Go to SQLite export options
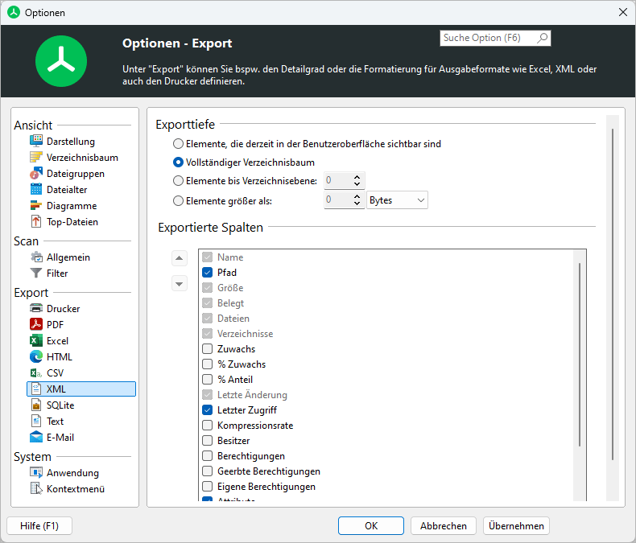This screenshot has width=636, height=543. click(x=60, y=405)
